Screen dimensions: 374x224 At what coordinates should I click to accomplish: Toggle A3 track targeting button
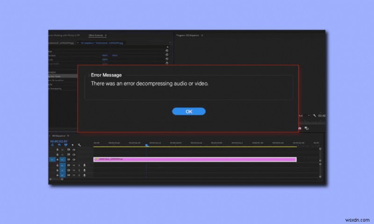coord(63,175)
